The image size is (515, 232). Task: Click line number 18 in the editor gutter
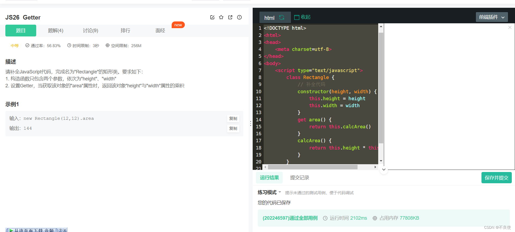259,148
